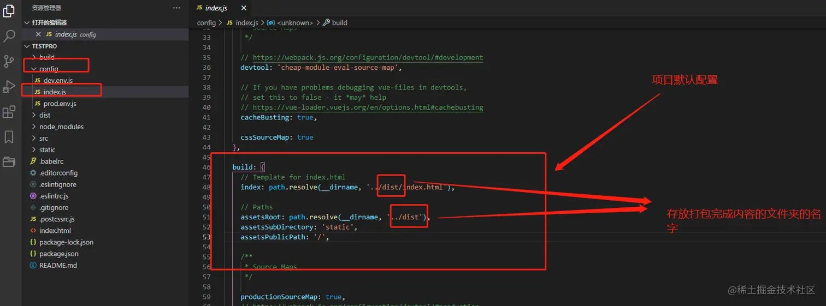The image size is (826, 306).
Task: Open the Run and Debug view
Action: point(9,87)
